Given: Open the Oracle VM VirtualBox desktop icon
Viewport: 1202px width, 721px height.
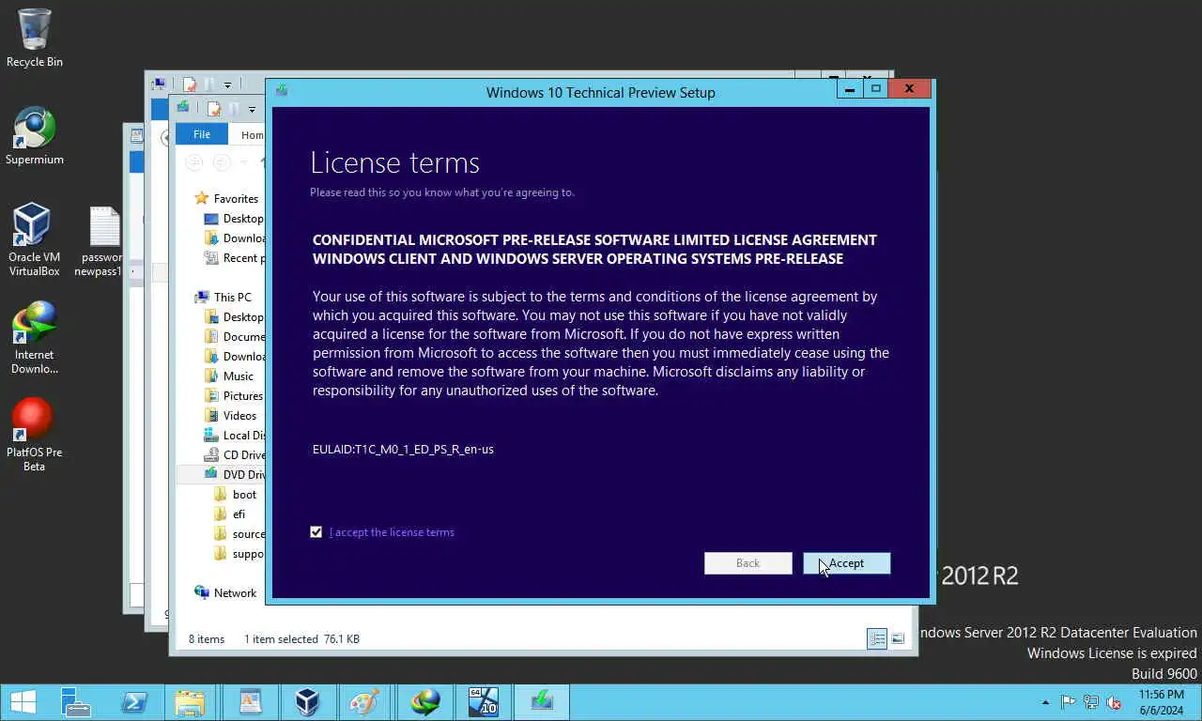Looking at the screenshot, I should (35, 240).
